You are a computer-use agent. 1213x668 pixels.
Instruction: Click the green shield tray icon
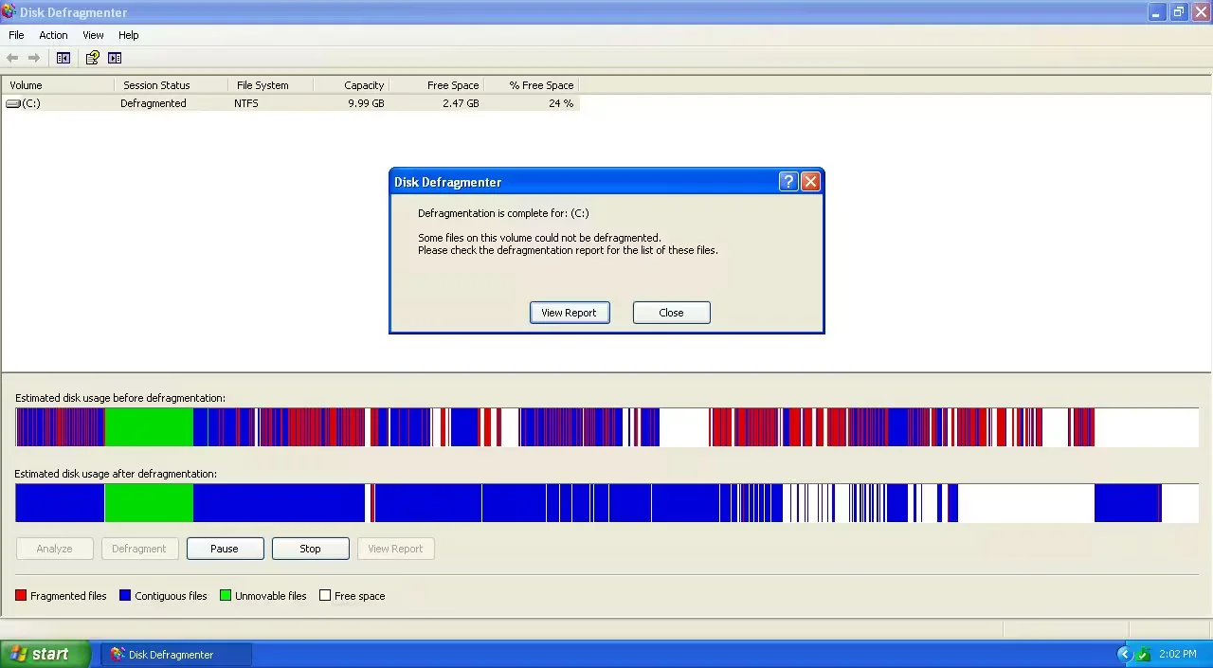point(1143,655)
